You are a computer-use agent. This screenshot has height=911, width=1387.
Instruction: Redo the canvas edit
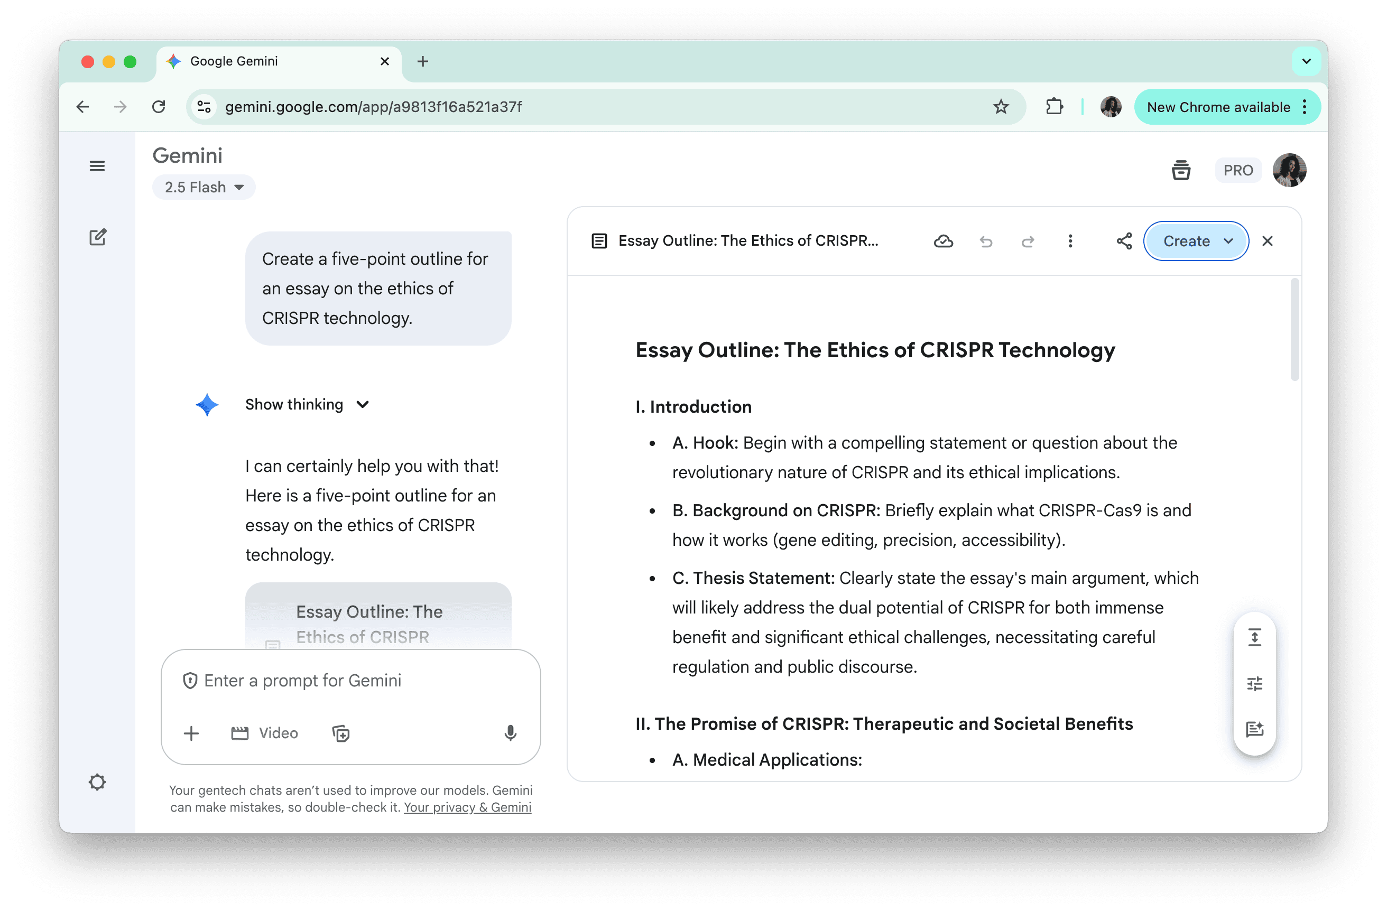[1028, 241]
